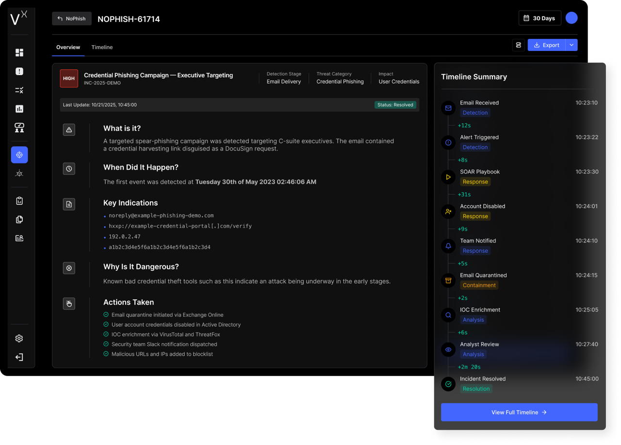Viewport: 621px width, 445px height.
Task: Open the copy documents icon in sidebar
Action: click(x=19, y=219)
